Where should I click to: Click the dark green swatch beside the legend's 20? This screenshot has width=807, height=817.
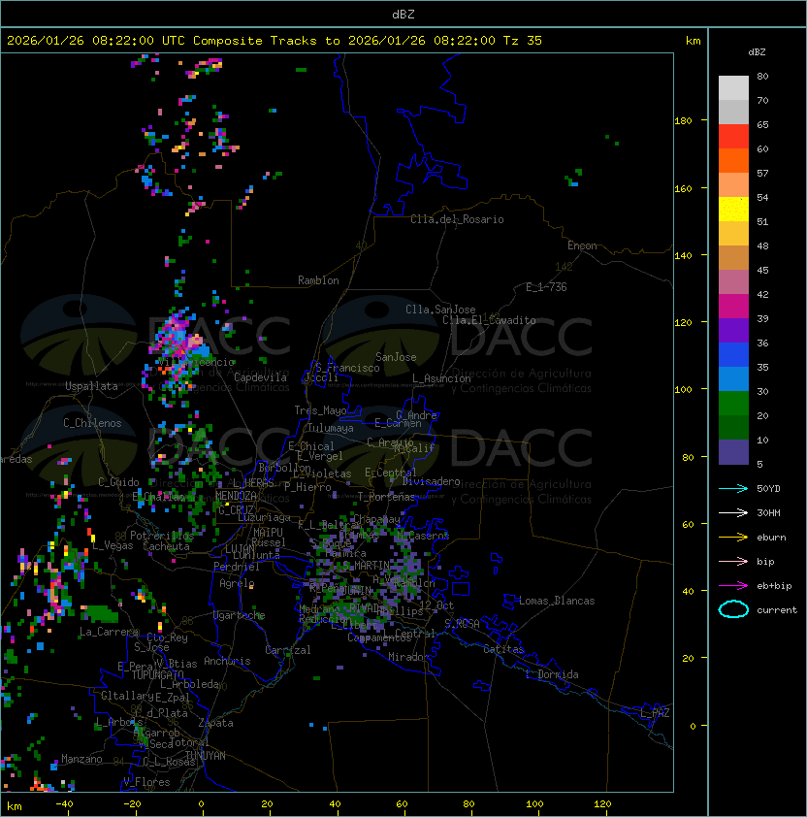pos(733,427)
